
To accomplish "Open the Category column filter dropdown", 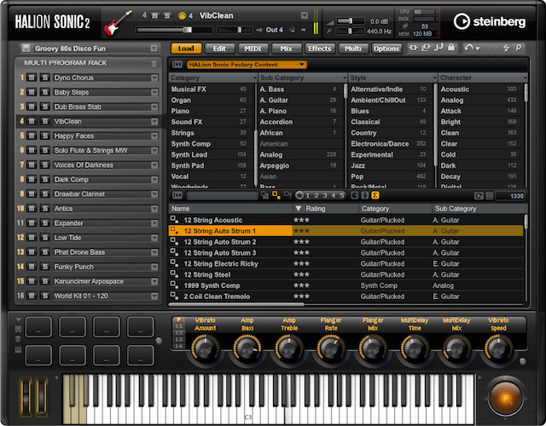I will point(254,78).
